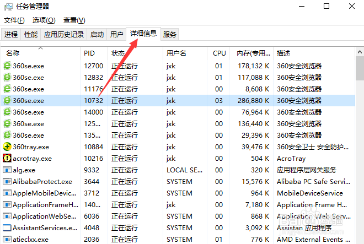
Task: Click the 360se.exe icon for PID 12700
Action: pos(7,66)
